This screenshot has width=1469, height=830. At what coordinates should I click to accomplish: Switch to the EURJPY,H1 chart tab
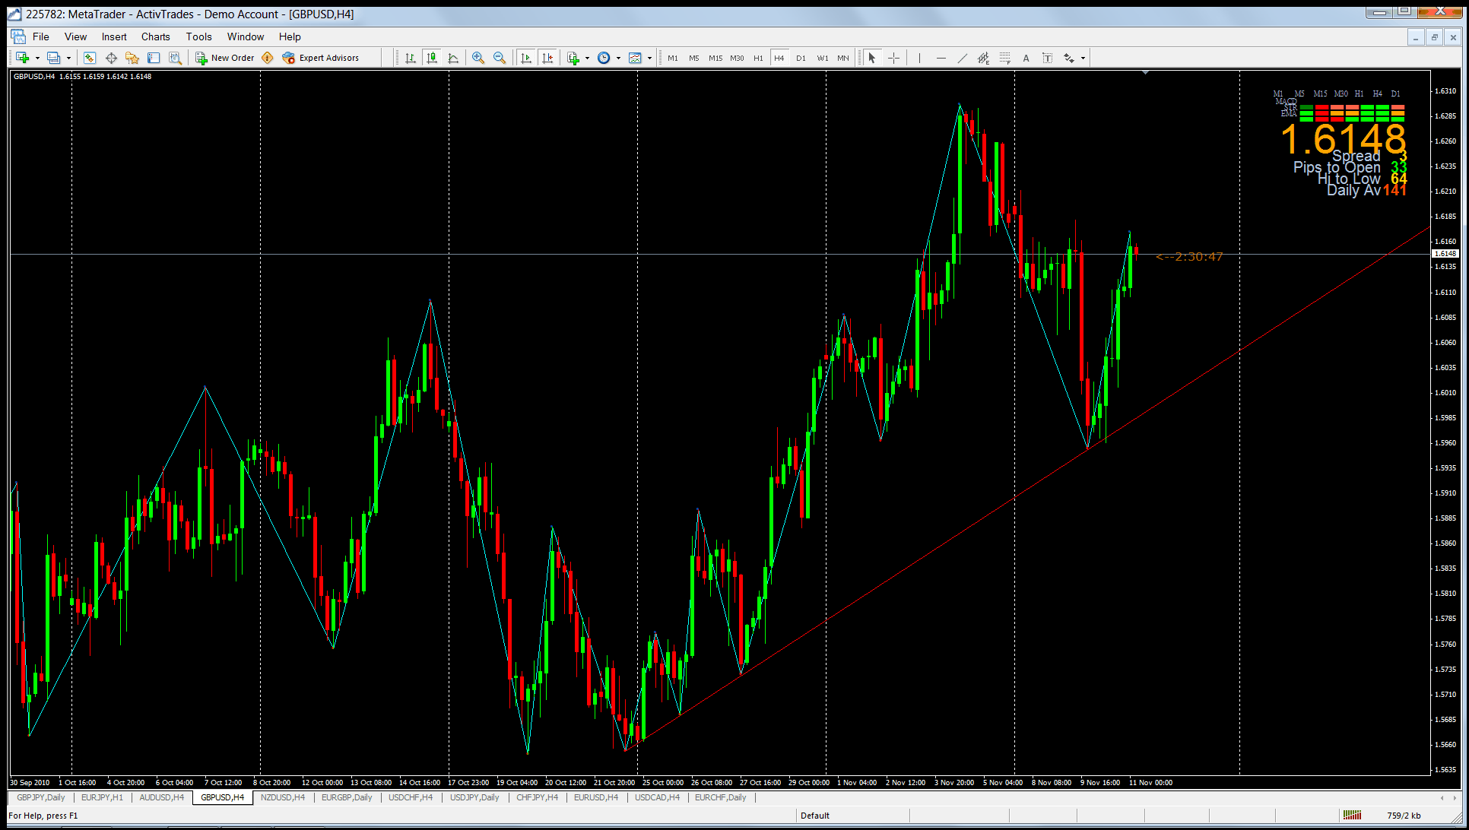coord(102,797)
